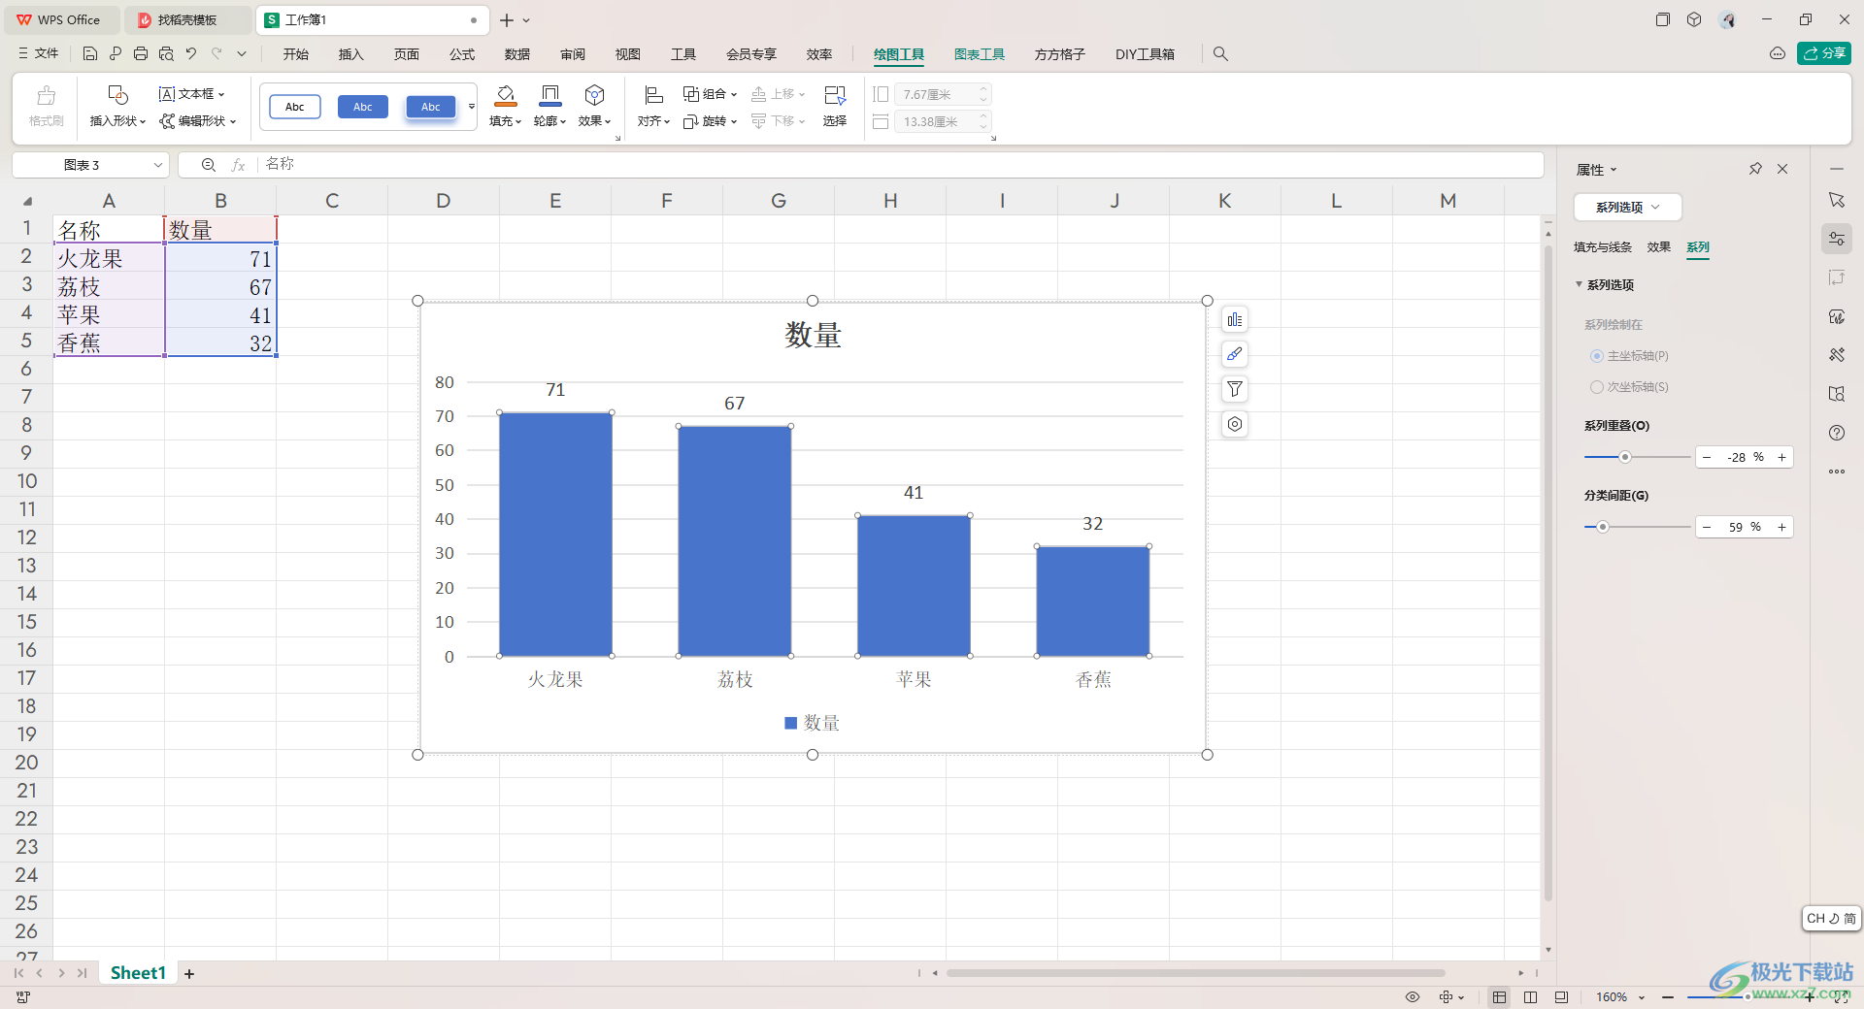Undo the last action

tap(191, 54)
